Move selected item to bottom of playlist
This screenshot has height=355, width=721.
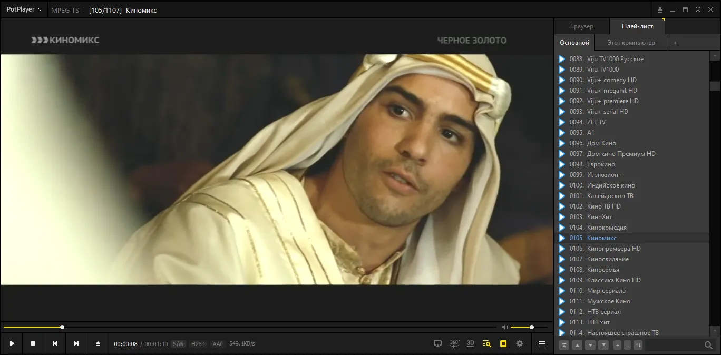pyautogui.click(x=603, y=345)
